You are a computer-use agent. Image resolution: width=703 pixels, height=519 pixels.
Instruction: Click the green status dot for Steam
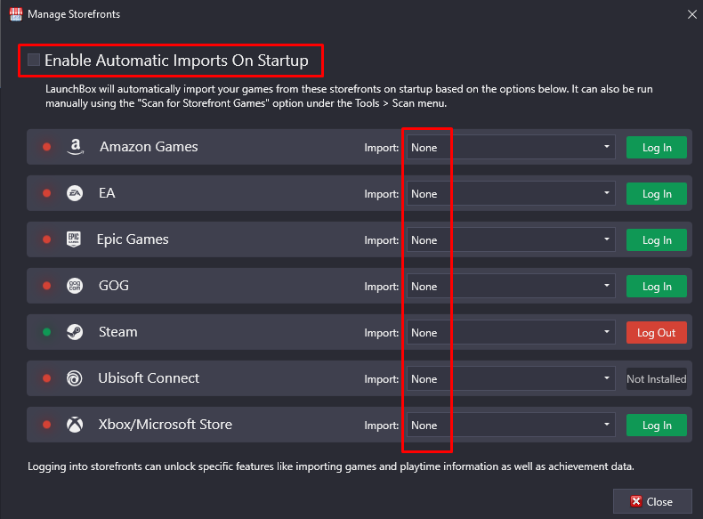(x=46, y=332)
